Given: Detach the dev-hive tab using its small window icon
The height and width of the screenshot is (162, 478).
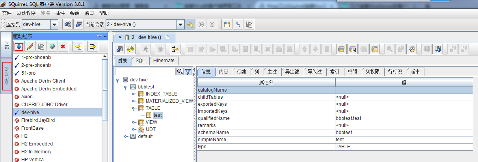Looking at the screenshot, I should click(167, 38).
